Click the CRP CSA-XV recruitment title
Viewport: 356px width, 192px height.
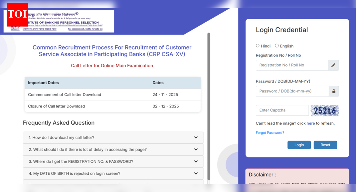[x=112, y=51]
